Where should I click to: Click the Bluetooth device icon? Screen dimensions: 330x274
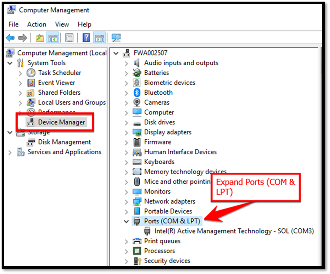click(137, 93)
